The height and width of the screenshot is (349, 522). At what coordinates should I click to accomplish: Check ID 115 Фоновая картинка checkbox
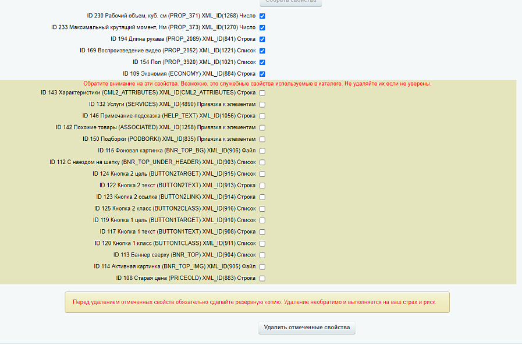click(262, 151)
